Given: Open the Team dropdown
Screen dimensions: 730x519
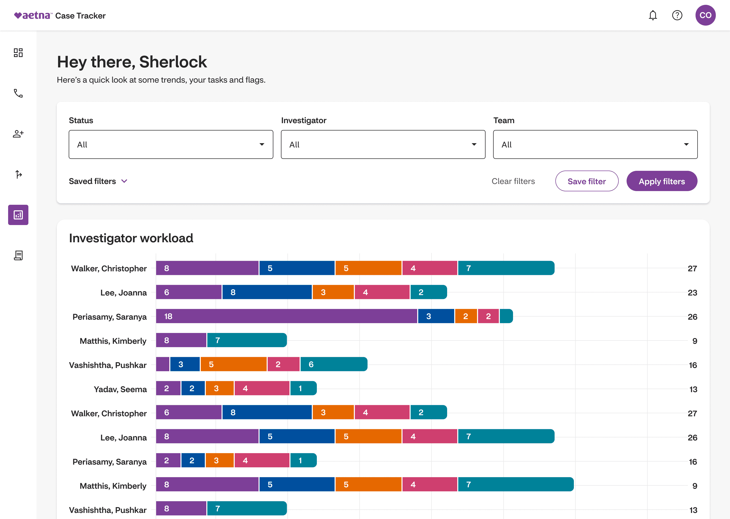Looking at the screenshot, I should coord(595,144).
